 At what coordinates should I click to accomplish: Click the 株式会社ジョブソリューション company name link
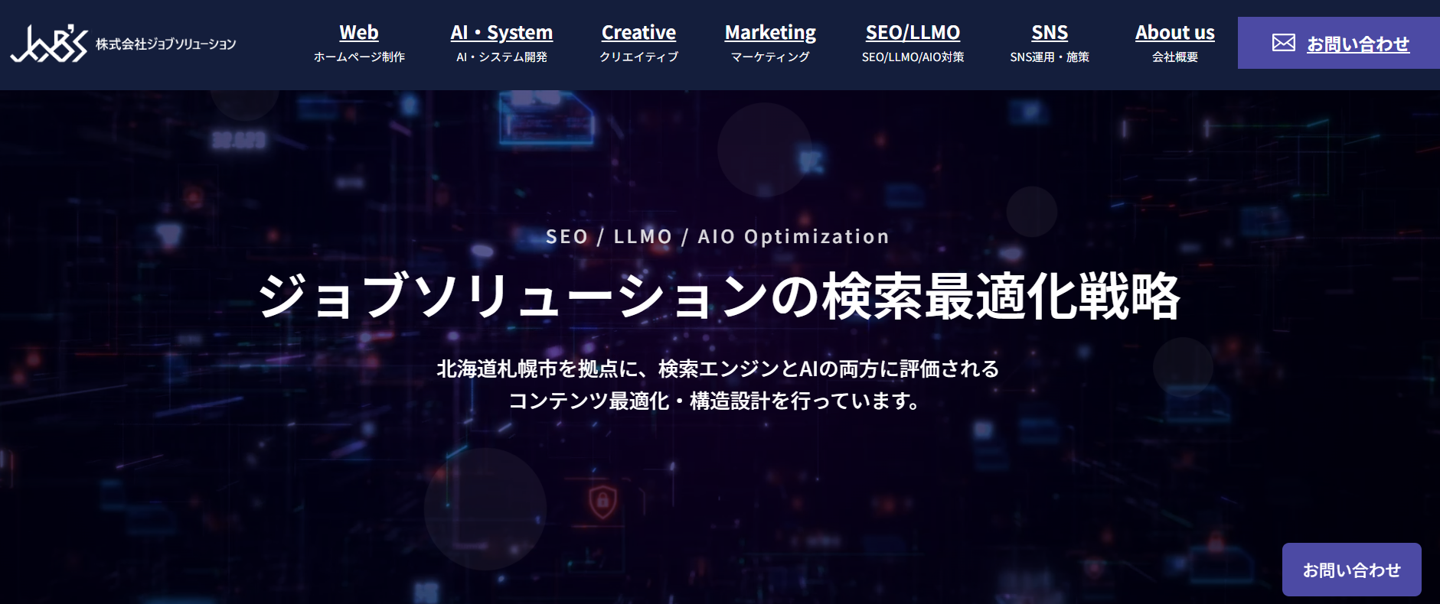click(166, 44)
